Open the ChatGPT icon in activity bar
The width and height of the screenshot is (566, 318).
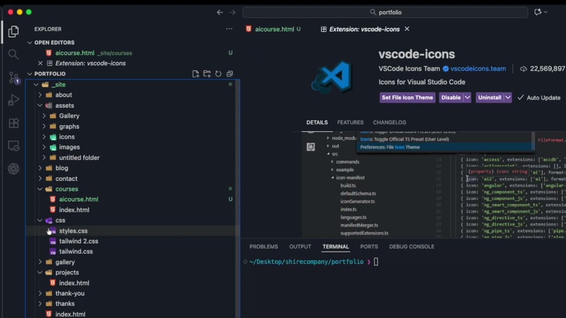[x=13, y=169]
